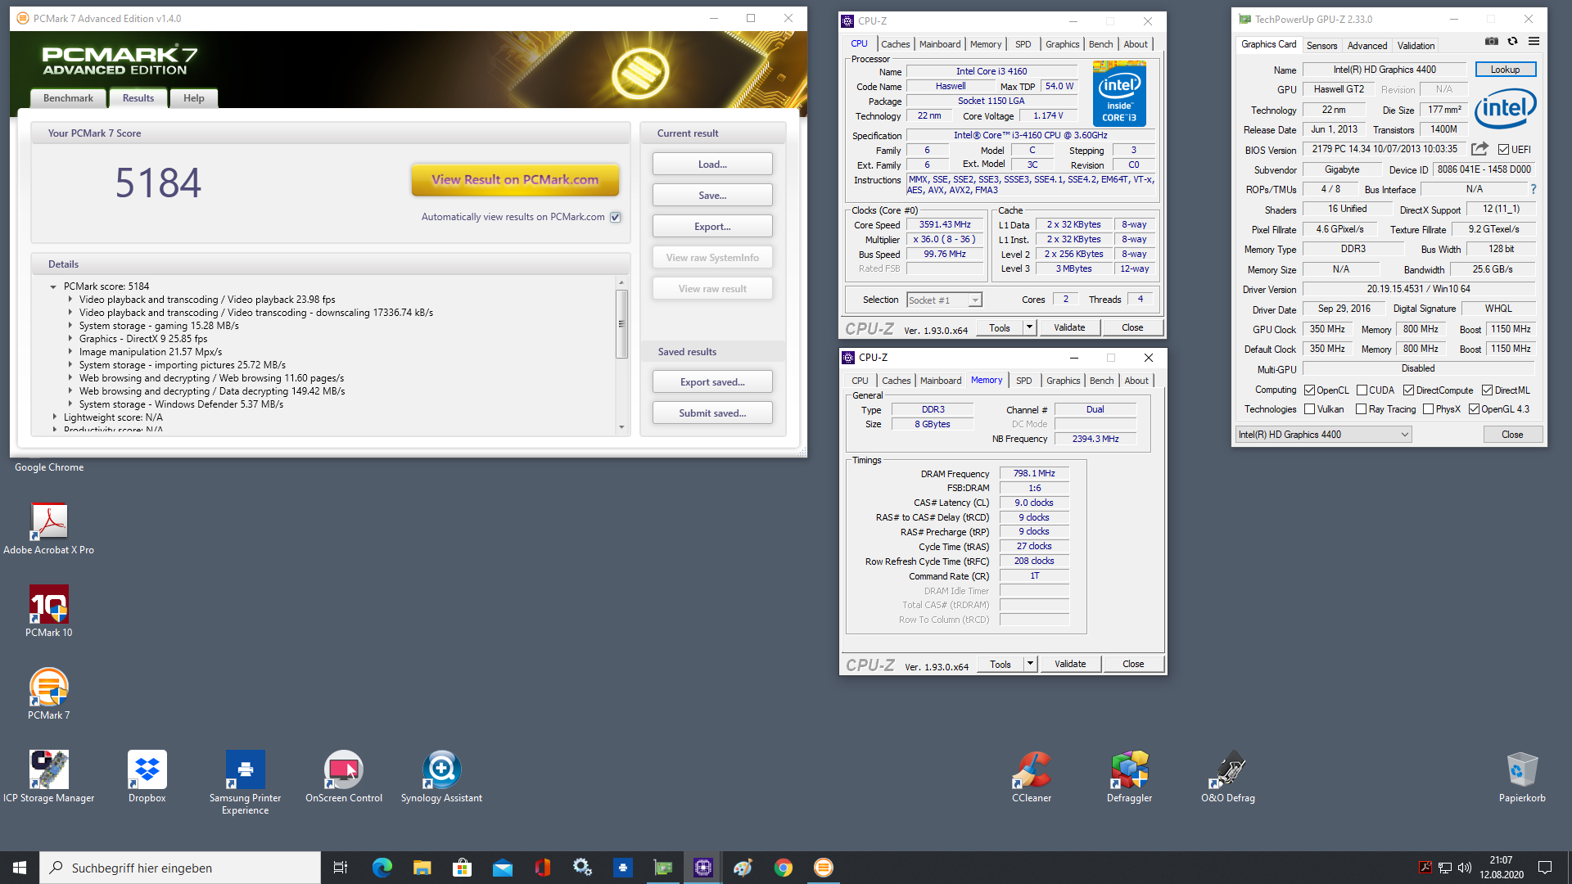Click View Result on PCMark.com
The height and width of the screenshot is (884, 1572).
pyautogui.click(x=515, y=180)
